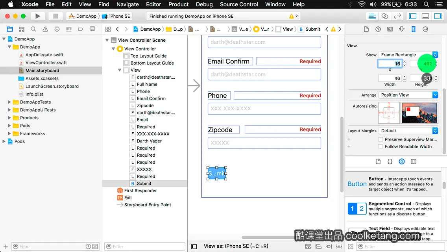Switch to the Standard editor
This screenshot has height=252, width=447.
(372, 16)
